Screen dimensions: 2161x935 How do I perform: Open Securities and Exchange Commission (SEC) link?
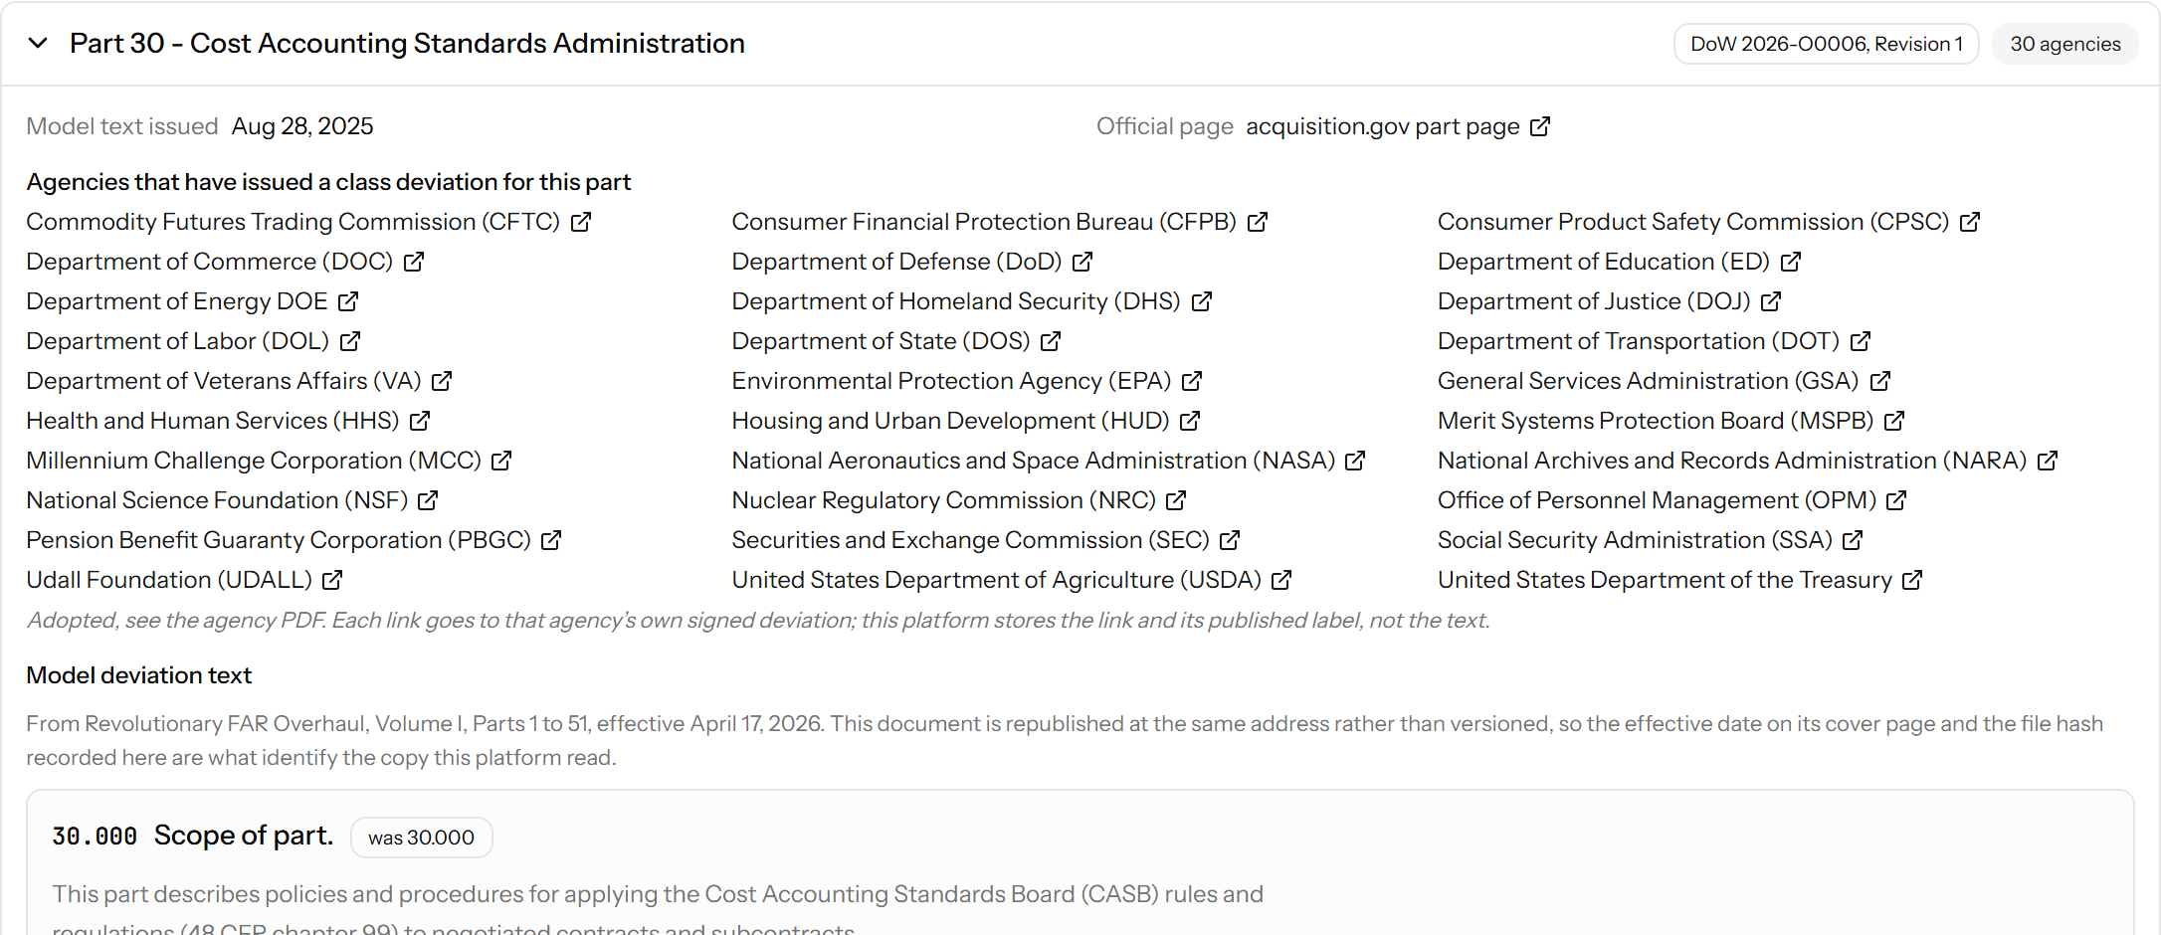pyautogui.click(x=971, y=540)
